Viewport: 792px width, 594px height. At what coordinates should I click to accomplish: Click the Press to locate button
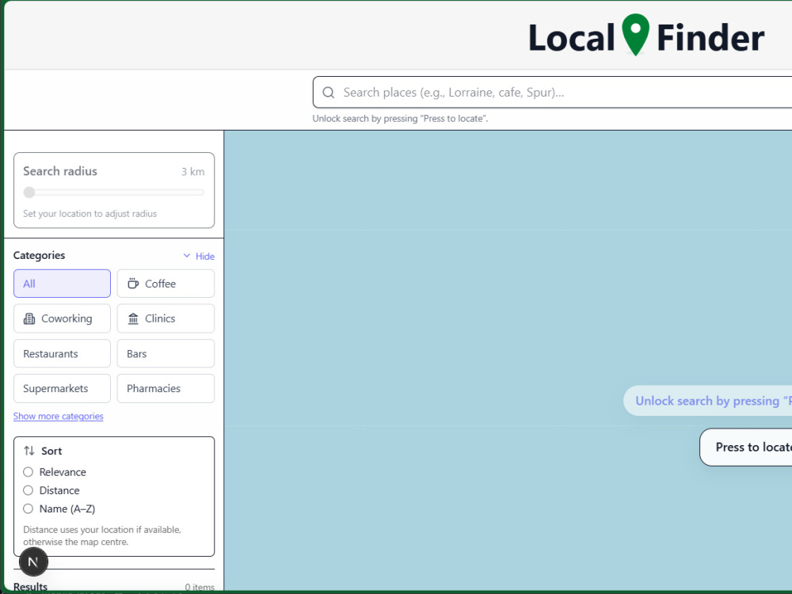click(x=746, y=447)
